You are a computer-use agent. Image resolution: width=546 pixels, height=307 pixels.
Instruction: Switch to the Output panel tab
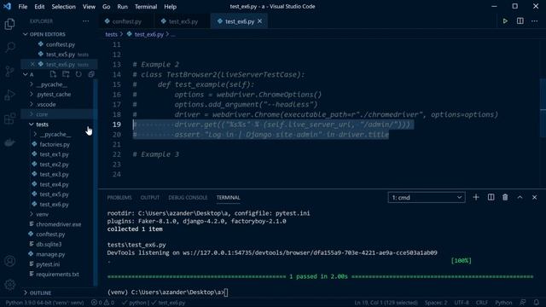pyautogui.click(x=150, y=197)
